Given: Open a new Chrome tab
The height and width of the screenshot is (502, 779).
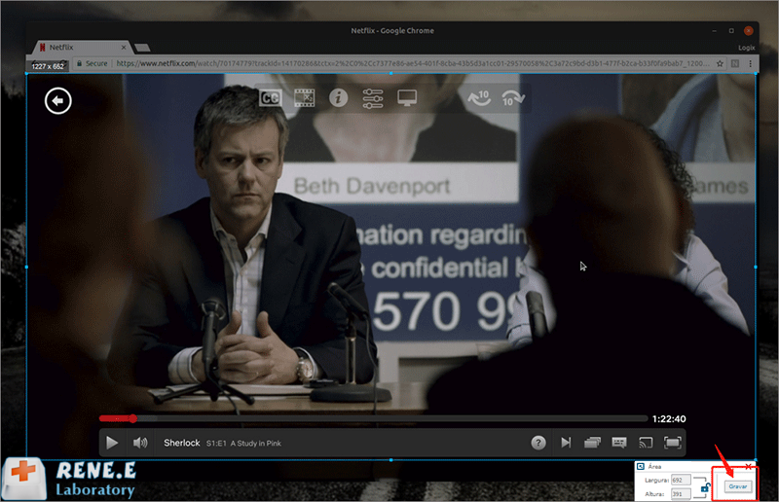Looking at the screenshot, I should coord(142,48).
